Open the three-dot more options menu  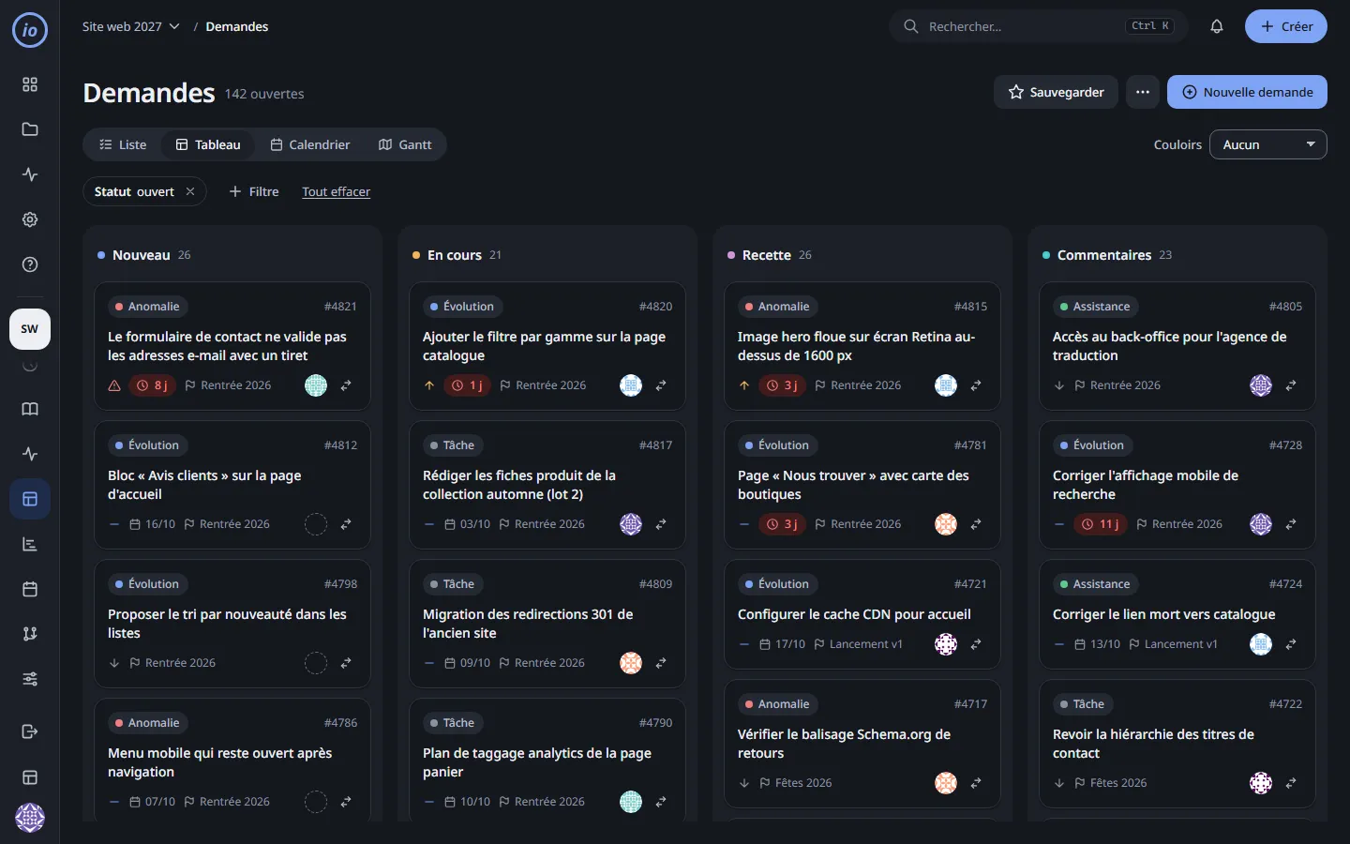tap(1143, 92)
